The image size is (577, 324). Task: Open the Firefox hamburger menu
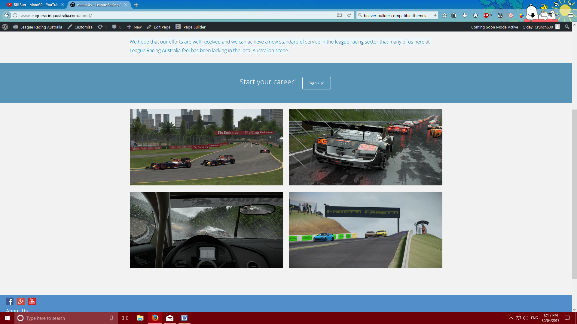570,16
